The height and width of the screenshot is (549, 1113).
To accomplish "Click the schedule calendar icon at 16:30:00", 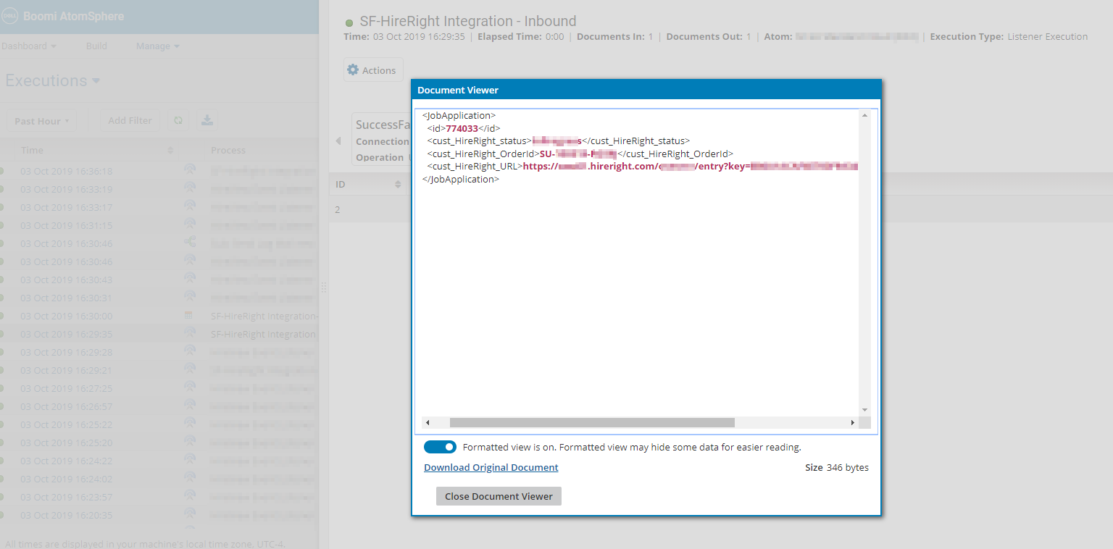I will (189, 315).
